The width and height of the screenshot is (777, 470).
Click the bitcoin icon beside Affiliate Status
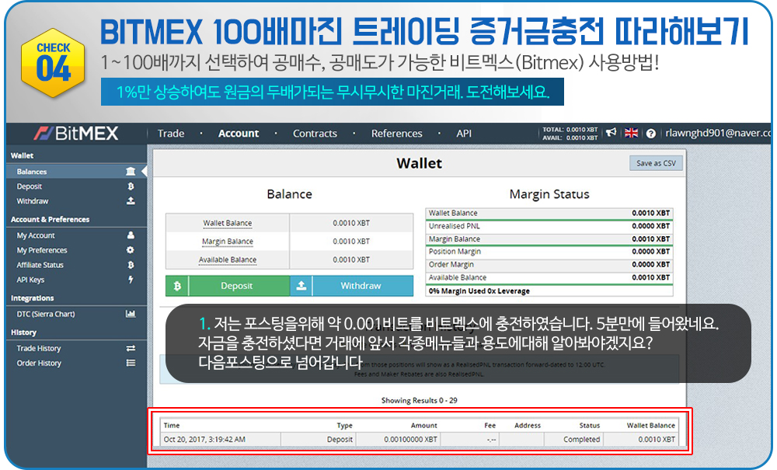pyautogui.click(x=131, y=265)
